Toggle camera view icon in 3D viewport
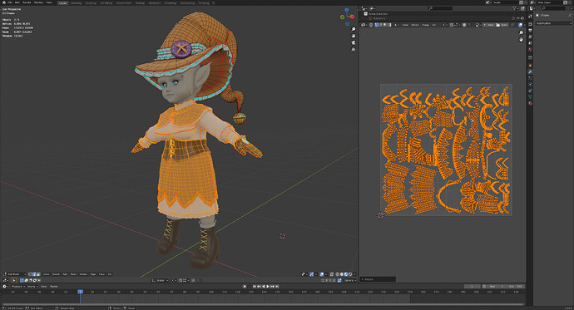The height and width of the screenshot is (310, 574). coord(354,42)
